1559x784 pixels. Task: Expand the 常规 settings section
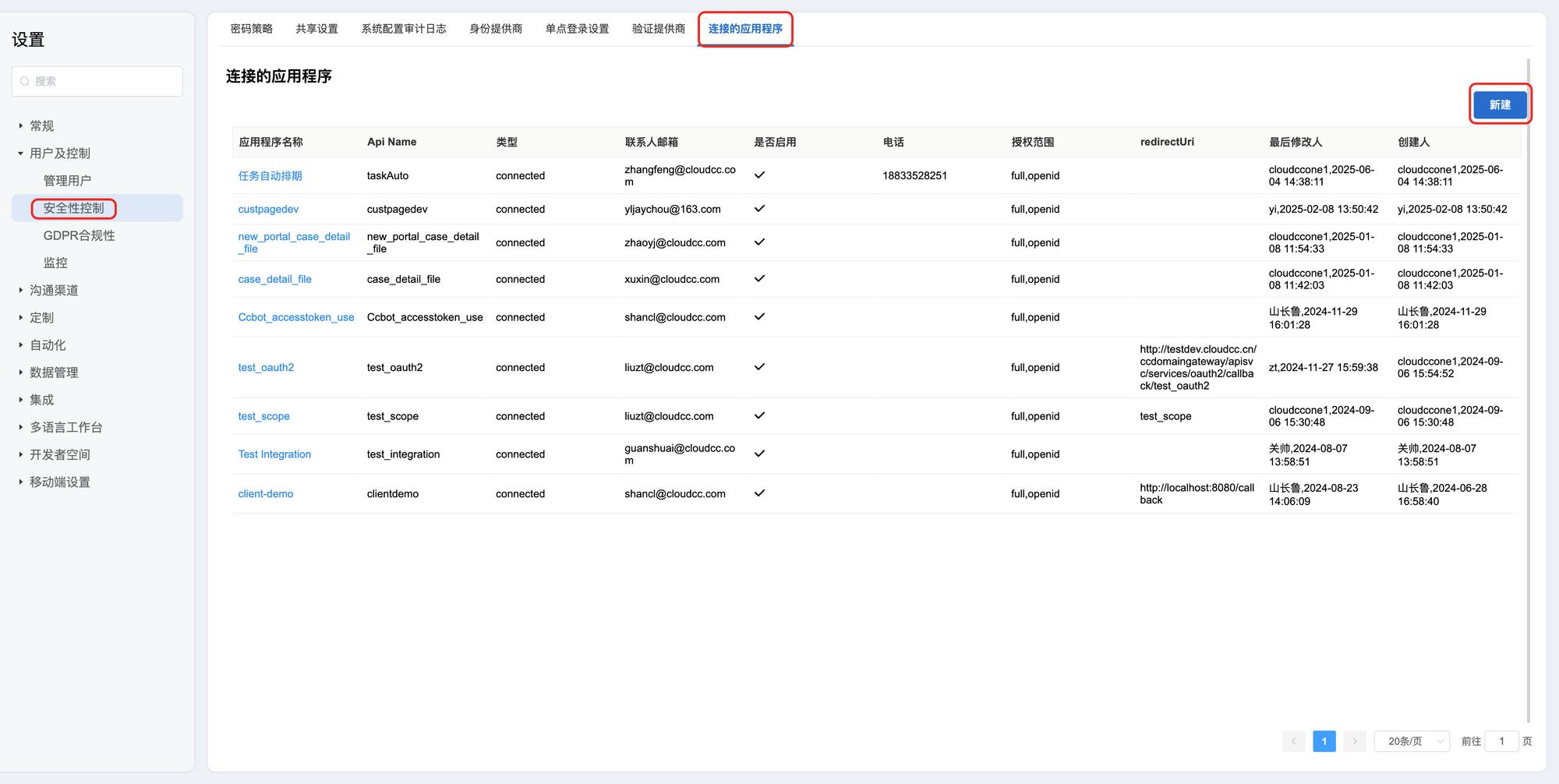click(21, 126)
